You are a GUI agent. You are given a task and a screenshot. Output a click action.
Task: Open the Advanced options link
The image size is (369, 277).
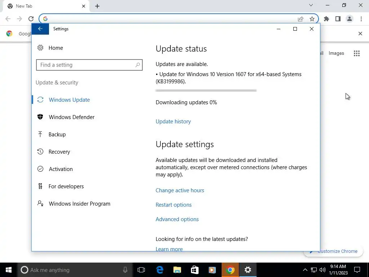click(177, 219)
